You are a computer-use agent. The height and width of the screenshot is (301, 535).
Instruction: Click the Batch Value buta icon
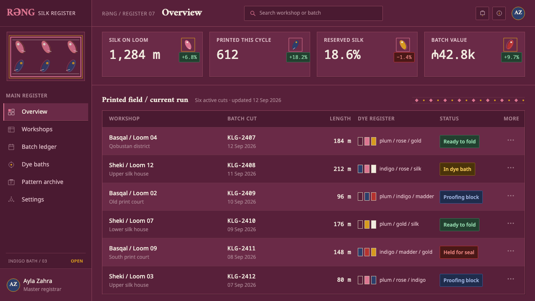point(510,45)
